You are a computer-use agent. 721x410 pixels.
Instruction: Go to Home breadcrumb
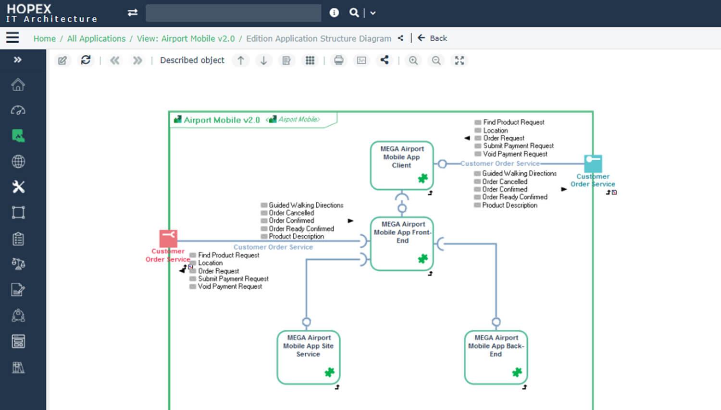click(x=44, y=38)
